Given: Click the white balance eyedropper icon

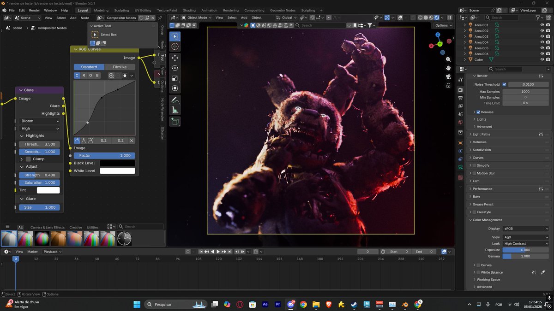Looking at the screenshot, I should pos(543,272).
